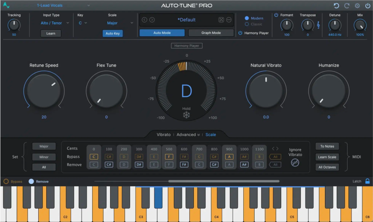The width and height of the screenshot is (373, 222).
Task: Open the Scale Major dropdown
Action: [x=120, y=23]
